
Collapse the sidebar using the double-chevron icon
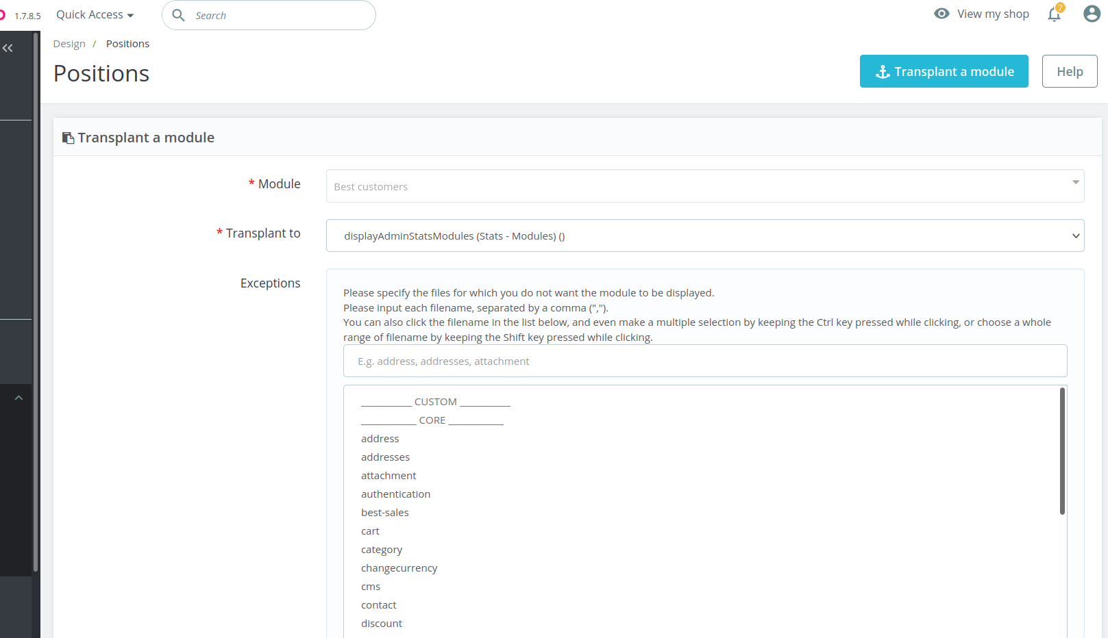[8, 47]
